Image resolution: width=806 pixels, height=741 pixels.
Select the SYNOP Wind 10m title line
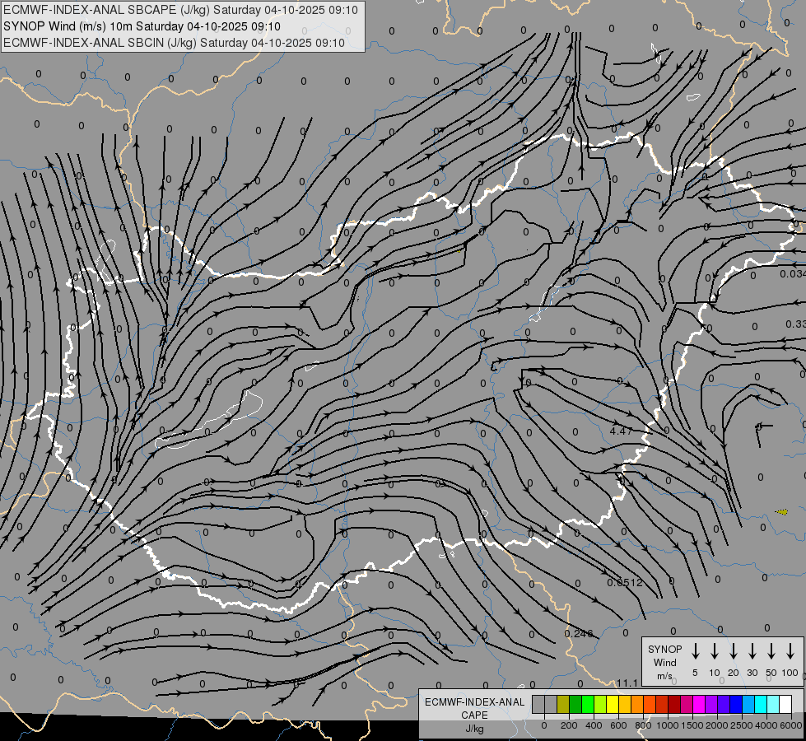[142, 26]
